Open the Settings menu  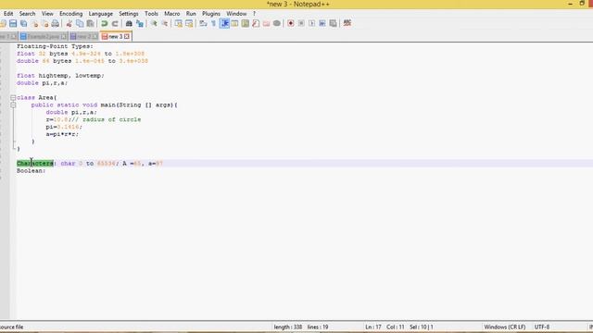click(x=129, y=14)
